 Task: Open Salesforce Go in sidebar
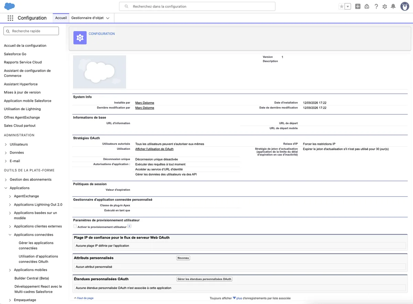coord(15,54)
